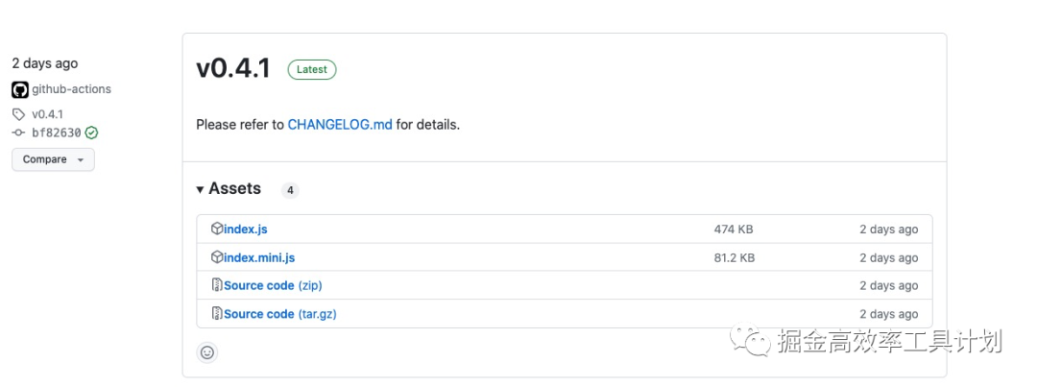Click the commit icon next to bf82630
This screenshot has height=387, width=1037.
coord(18,133)
